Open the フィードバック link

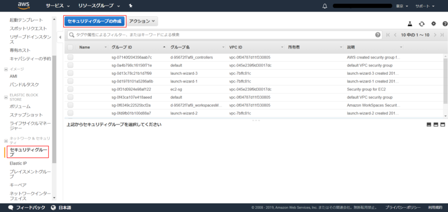31,208
